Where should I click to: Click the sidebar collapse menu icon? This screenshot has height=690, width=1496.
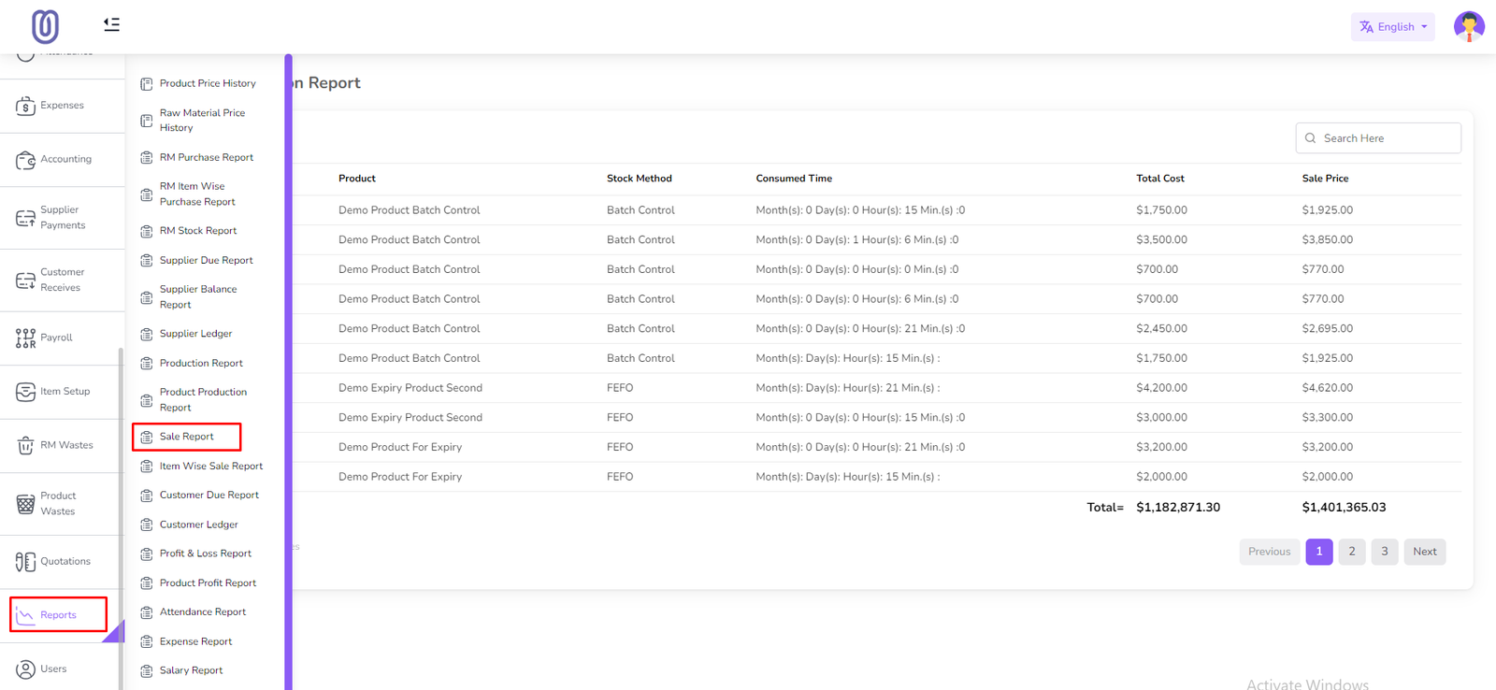pyautogui.click(x=111, y=24)
